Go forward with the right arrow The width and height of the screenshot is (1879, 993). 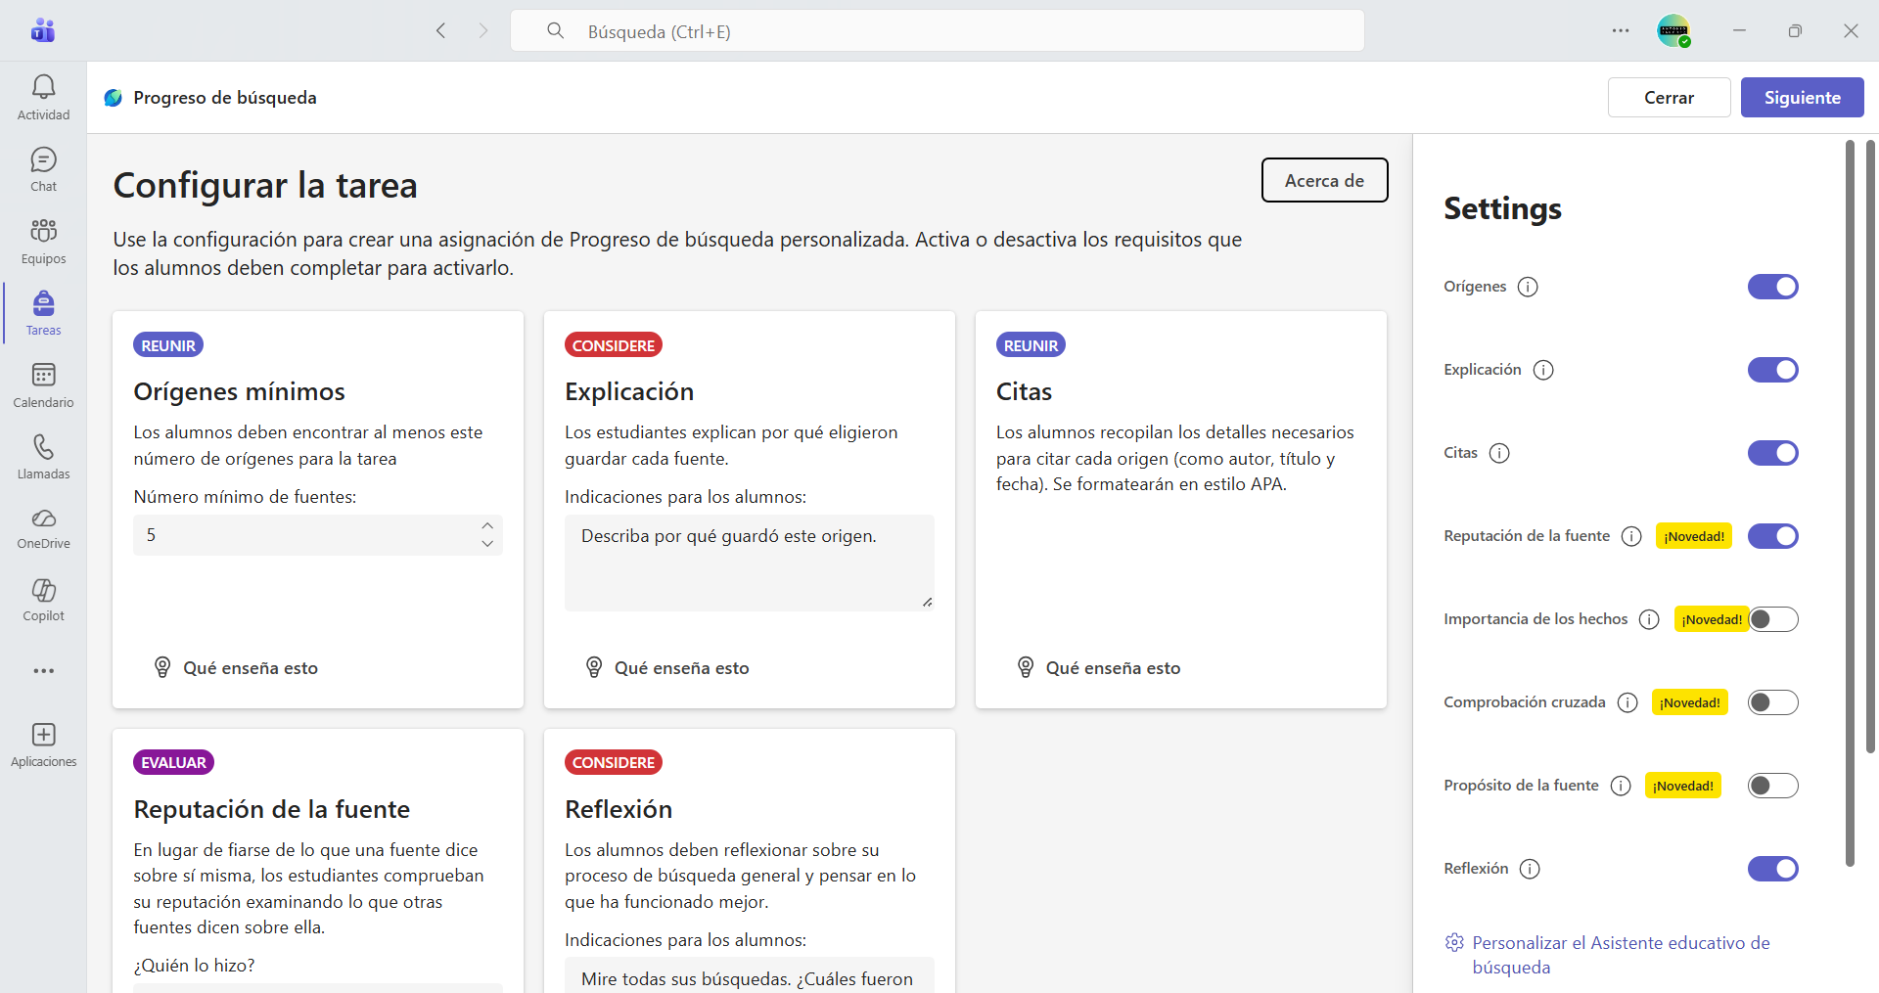(482, 30)
